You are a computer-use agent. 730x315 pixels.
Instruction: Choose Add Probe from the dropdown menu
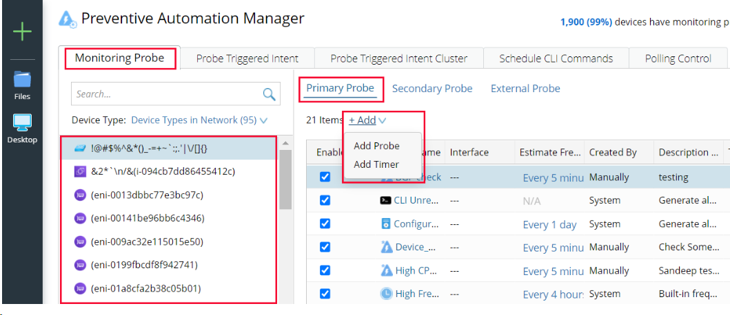pyautogui.click(x=376, y=146)
